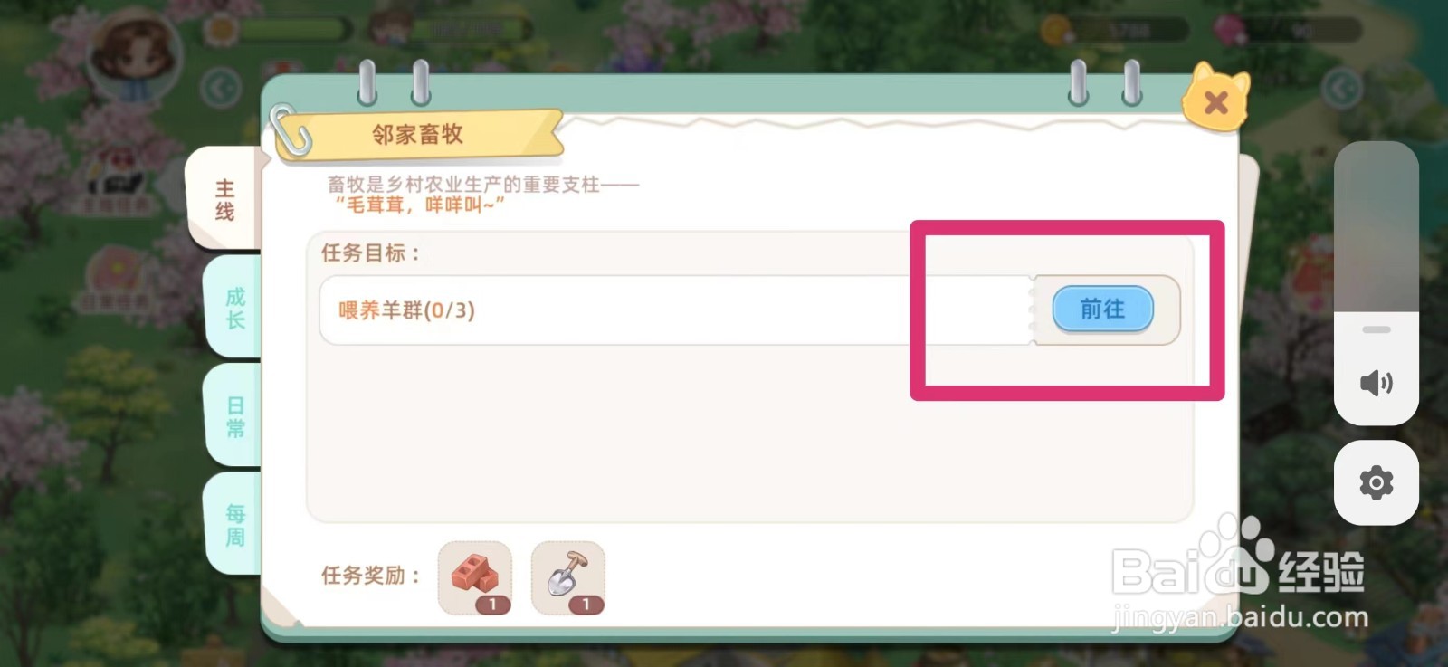
Task: Mute sound with the speaker icon
Action: pyautogui.click(x=1377, y=383)
